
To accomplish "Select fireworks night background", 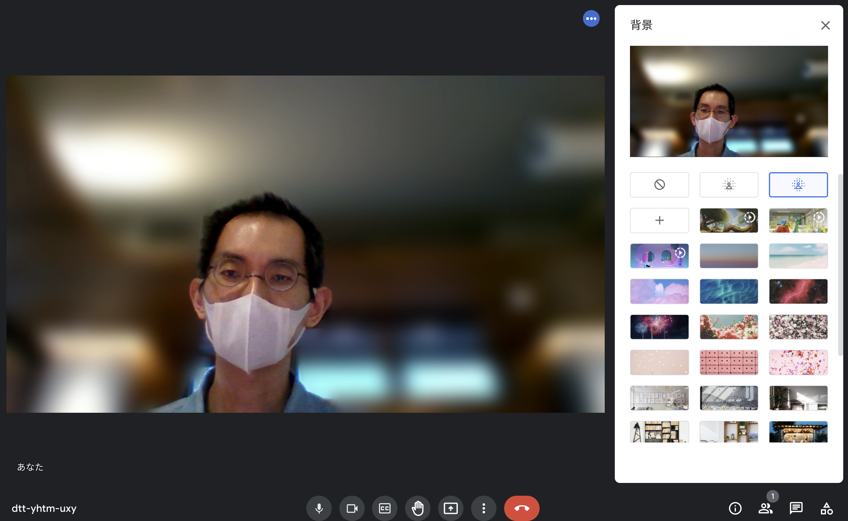I will (659, 327).
